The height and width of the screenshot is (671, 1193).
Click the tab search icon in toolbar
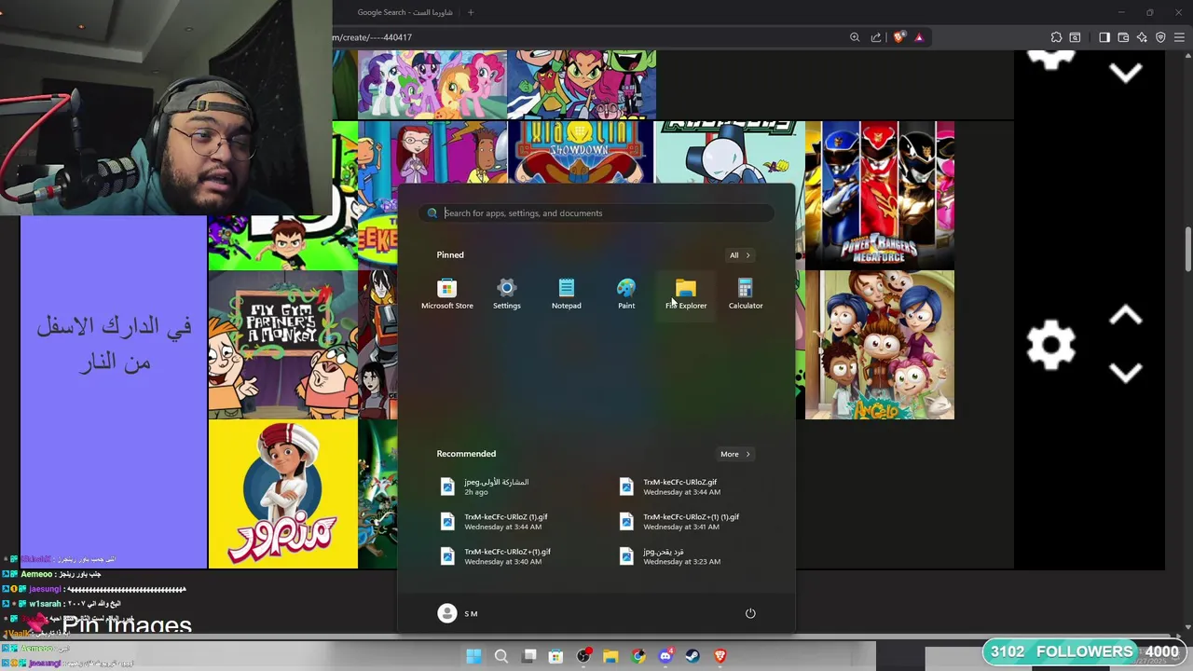pos(1075,37)
